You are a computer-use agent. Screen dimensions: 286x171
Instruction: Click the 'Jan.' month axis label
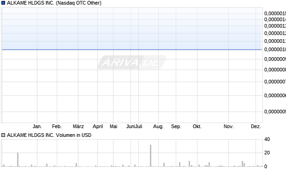[37, 126]
